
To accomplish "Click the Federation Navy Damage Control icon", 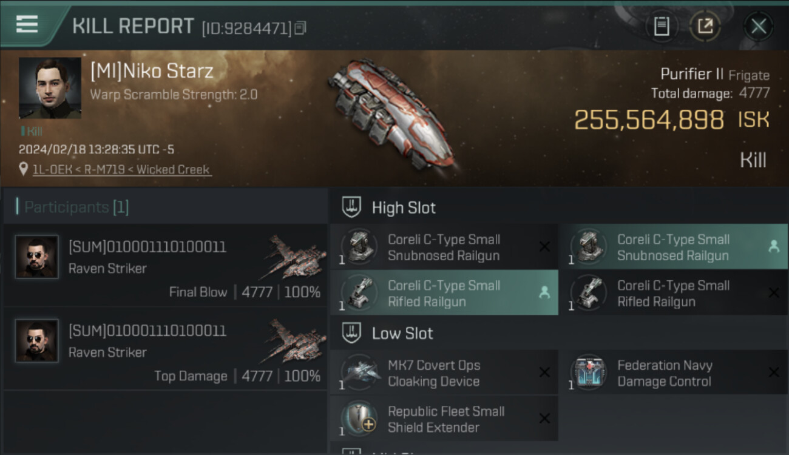I will point(589,372).
